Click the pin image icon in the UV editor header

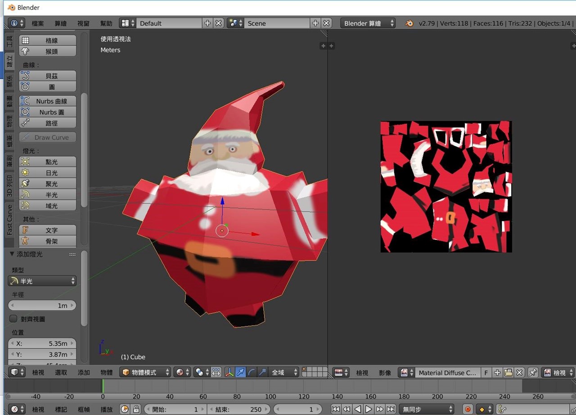click(533, 373)
